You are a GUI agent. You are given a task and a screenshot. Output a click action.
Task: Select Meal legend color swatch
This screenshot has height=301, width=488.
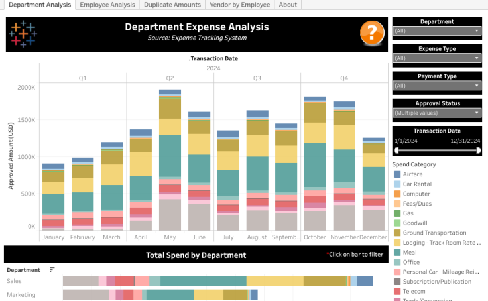click(x=396, y=253)
